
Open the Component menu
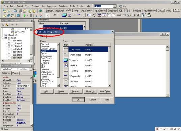tap(52, 6)
